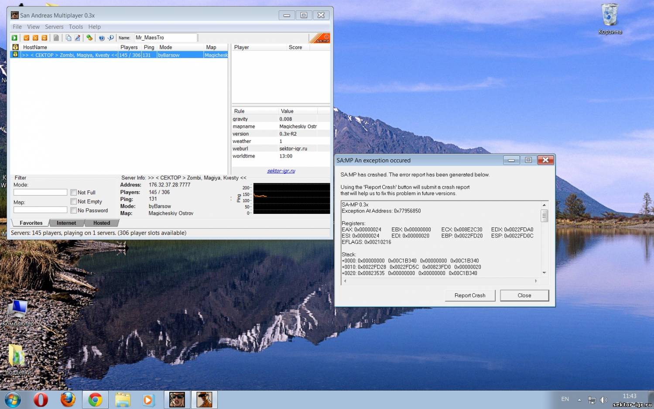Click the taskbar clock showing 11:43

coord(630,396)
